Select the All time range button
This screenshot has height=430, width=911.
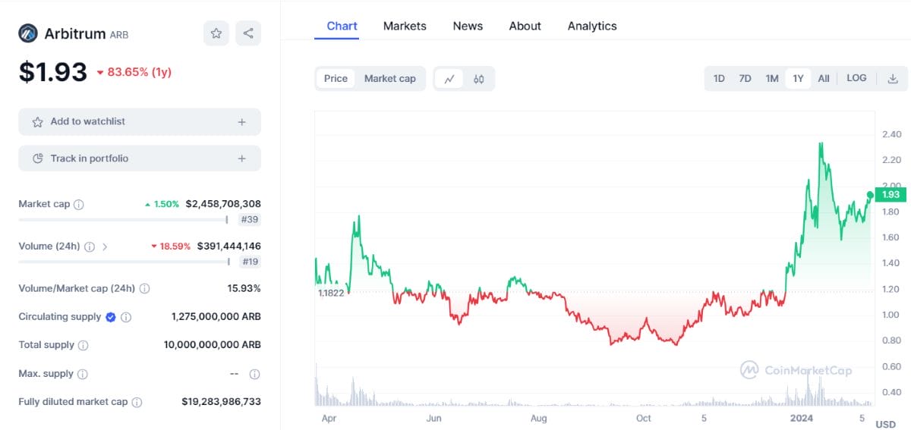point(824,79)
